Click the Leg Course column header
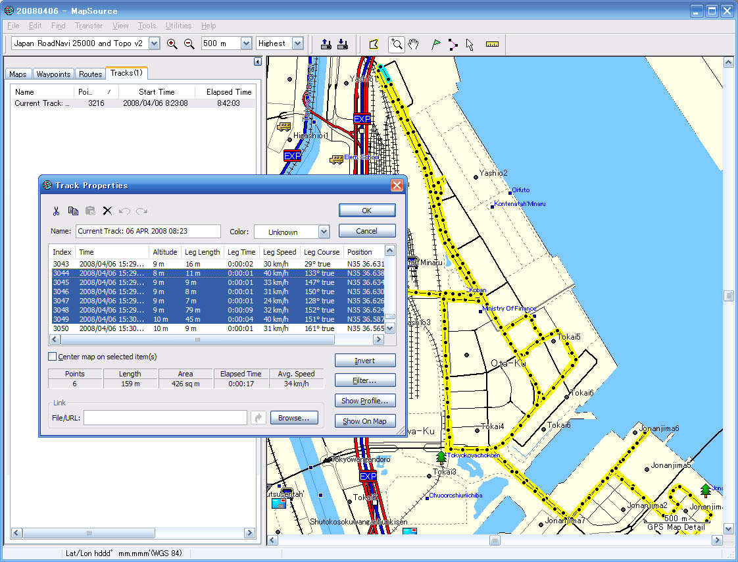Image resolution: width=738 pixels, height=562 pixels. [322, 252]
